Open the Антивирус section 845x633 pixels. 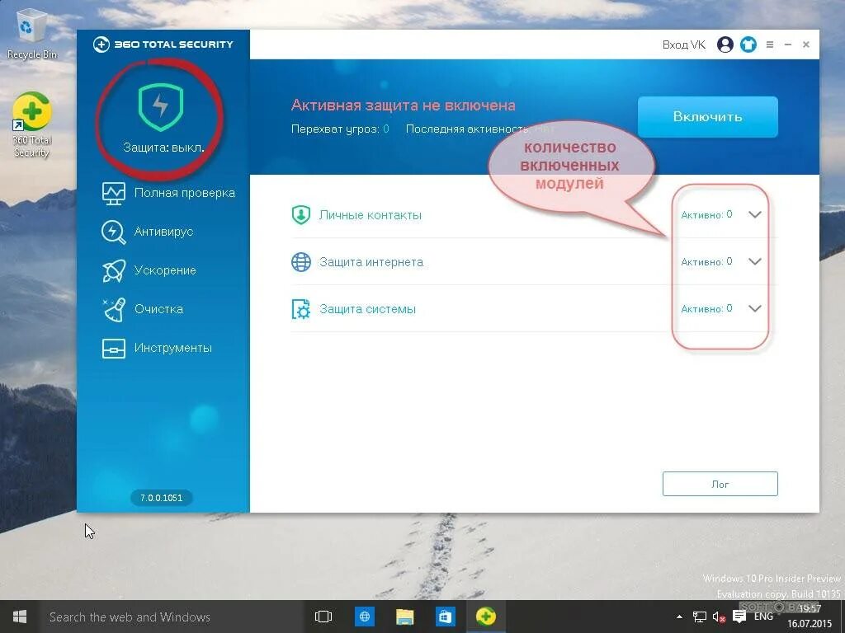[147, 232]
